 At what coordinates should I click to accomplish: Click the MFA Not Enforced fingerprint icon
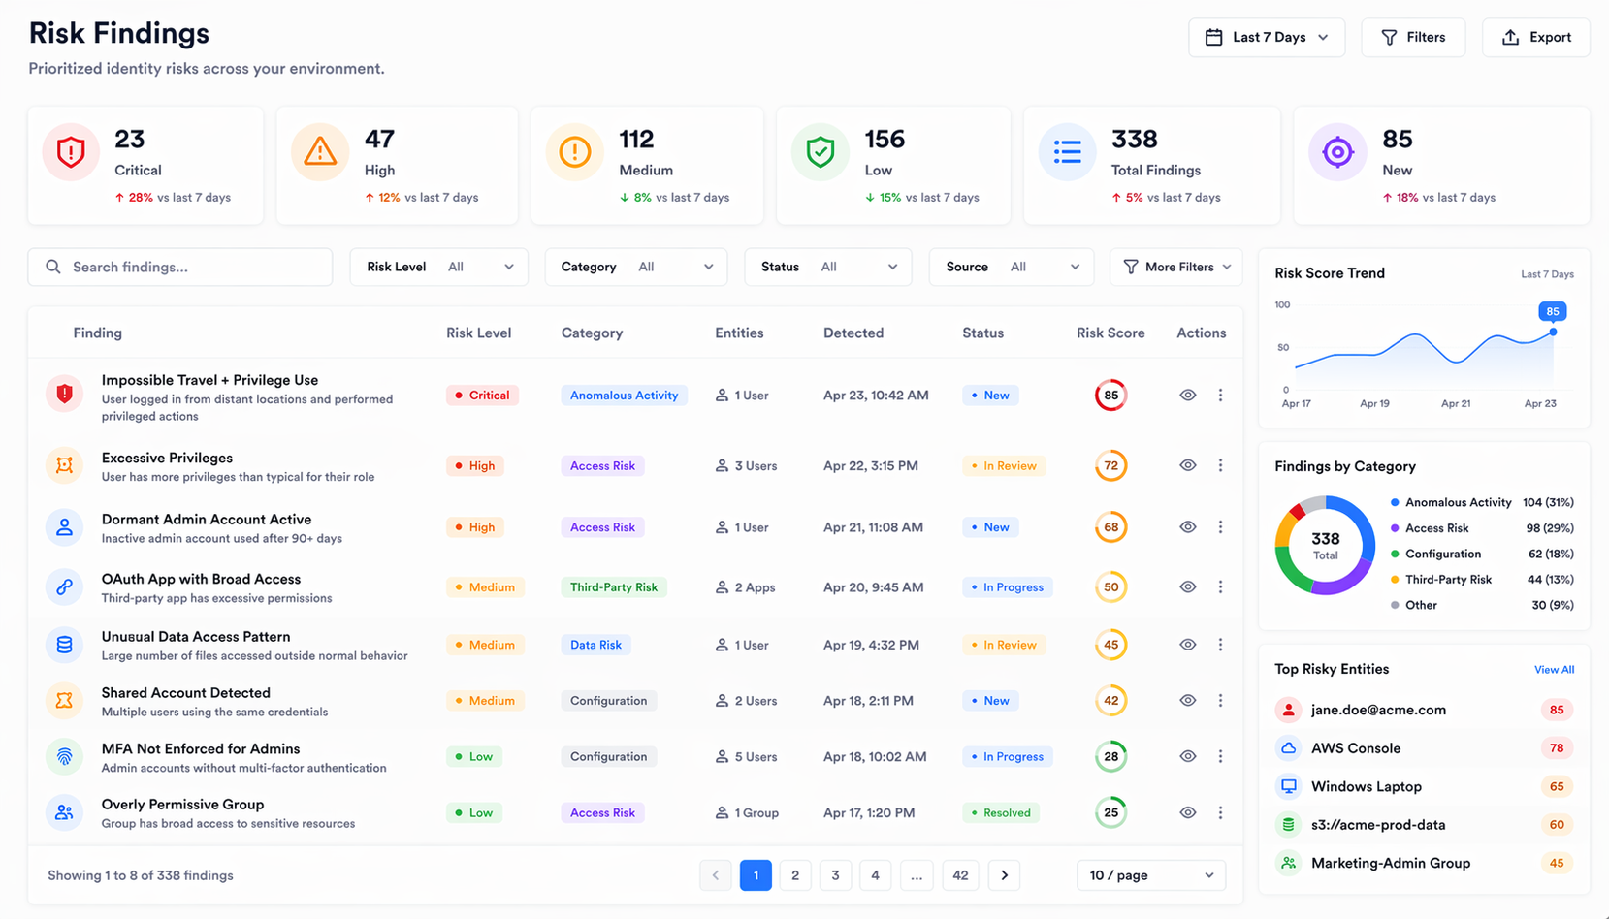pyautogui.click(x=64, y=757)
